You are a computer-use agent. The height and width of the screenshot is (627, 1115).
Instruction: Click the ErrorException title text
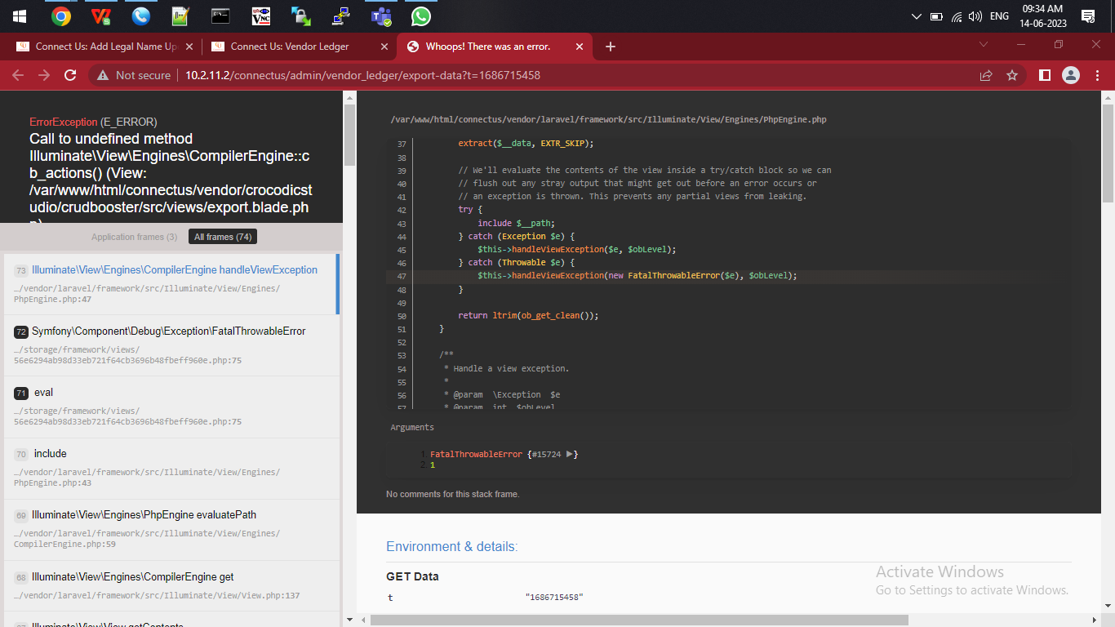[63, 122]
